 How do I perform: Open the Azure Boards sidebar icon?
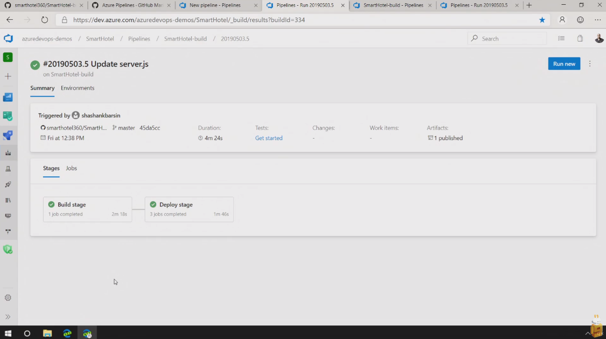[8, 97]
